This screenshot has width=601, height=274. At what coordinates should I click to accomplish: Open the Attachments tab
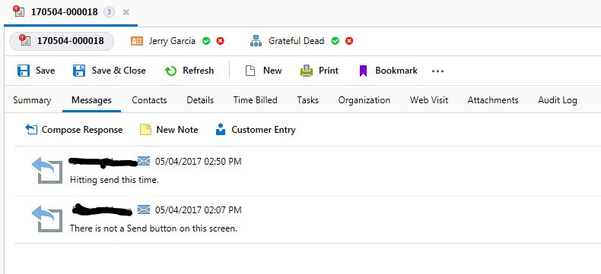pyautogui.click(x=493, y=100)
